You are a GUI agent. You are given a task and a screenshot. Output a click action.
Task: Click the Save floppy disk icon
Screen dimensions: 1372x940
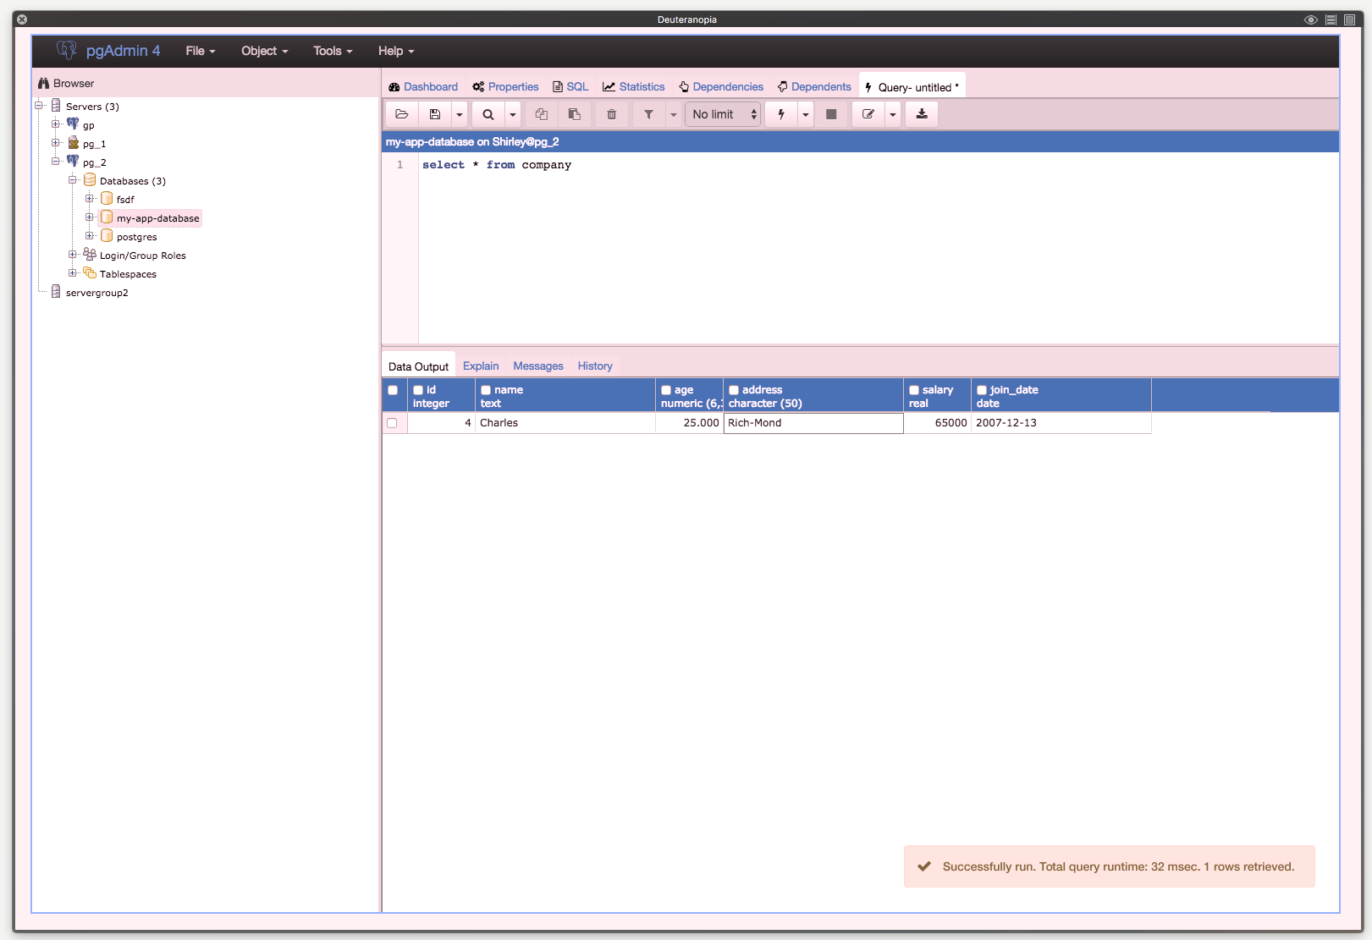pos(435,114)
